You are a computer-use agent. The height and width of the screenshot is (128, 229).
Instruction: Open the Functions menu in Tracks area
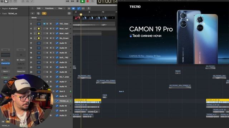(x=50, y=9)
